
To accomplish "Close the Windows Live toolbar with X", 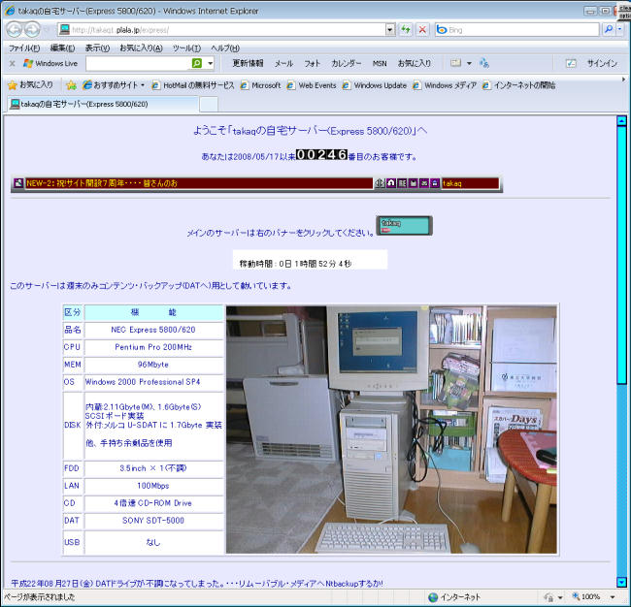I will 12,63.
